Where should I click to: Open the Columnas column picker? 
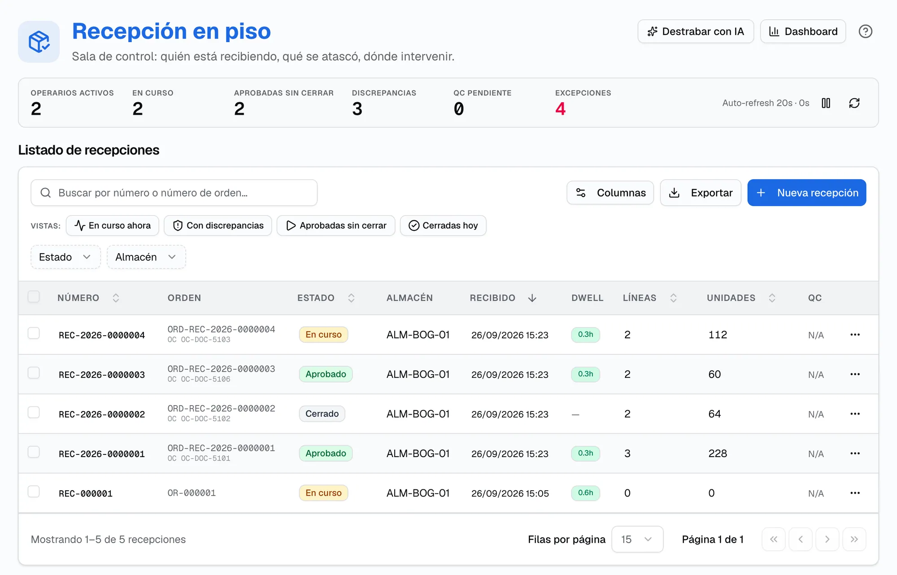click(610, 193)
